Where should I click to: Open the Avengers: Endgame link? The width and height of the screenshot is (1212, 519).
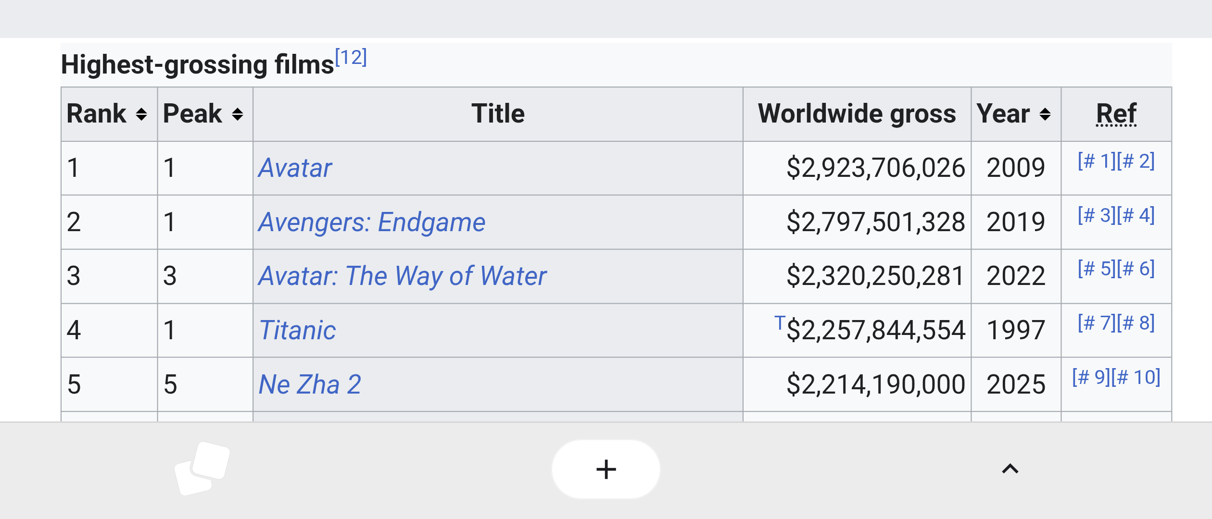point(372,222)
